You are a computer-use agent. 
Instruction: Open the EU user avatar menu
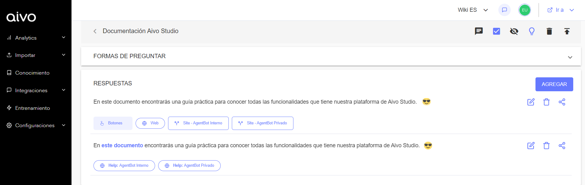525,10
